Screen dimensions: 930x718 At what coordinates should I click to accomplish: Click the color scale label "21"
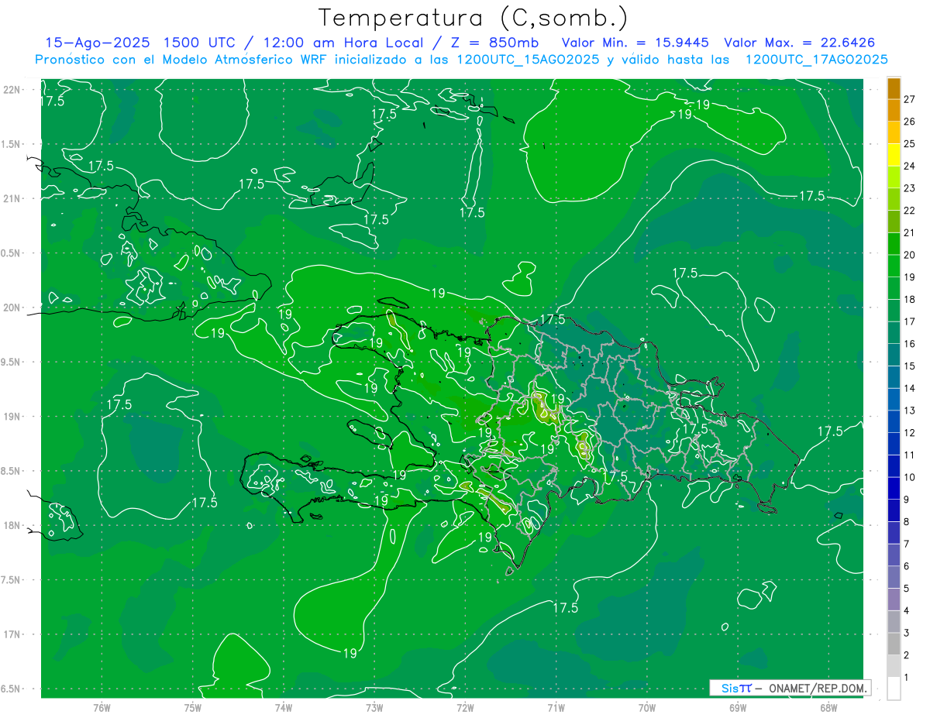(x=910, y=232)
